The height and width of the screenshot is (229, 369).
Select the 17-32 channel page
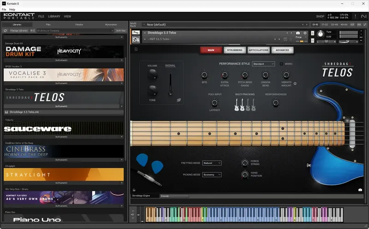pyautogui.click(x=325, y=24)
